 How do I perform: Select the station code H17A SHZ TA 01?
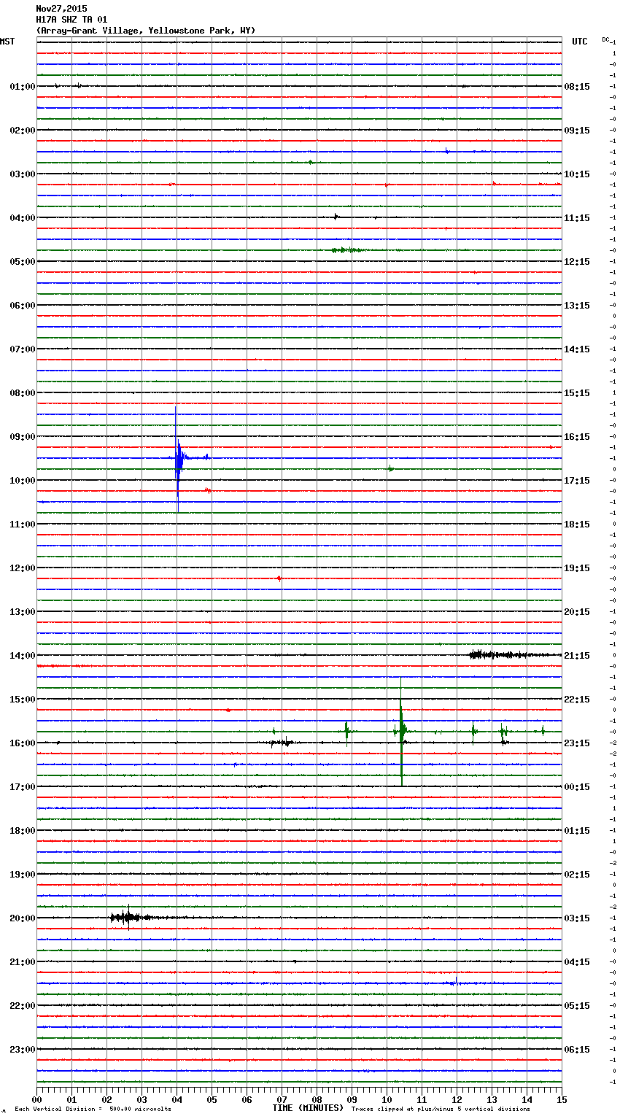71,20
